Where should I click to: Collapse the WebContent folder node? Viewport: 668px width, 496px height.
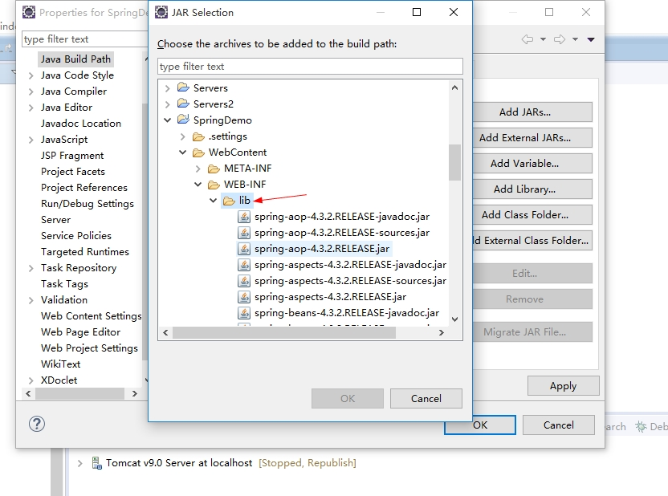pos(183,152)
